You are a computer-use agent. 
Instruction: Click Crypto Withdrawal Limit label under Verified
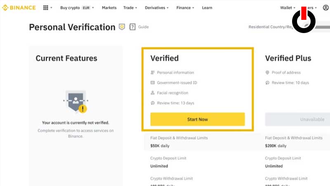172,179
